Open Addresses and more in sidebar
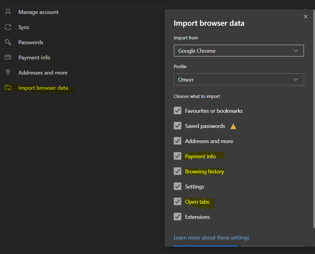The height and width of the screenshot is (254, 315). point(43,73)
